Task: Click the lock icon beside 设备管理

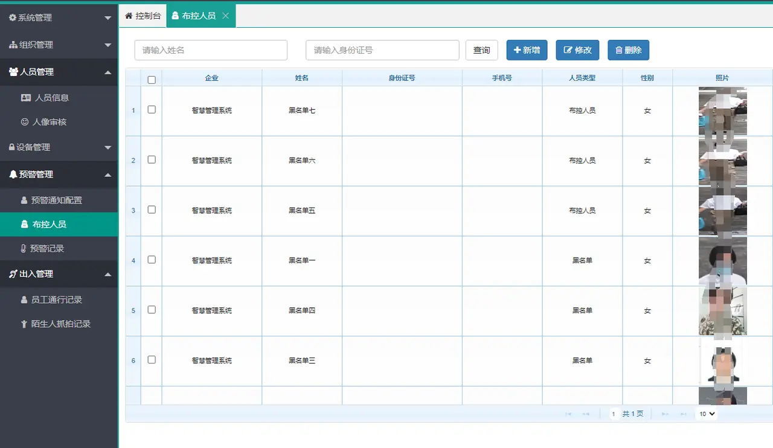Action: pos(11,147)
